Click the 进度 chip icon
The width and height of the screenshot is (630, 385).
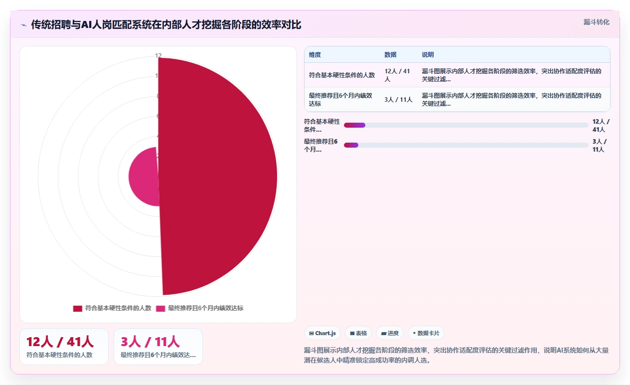click(x=384, y=333)
